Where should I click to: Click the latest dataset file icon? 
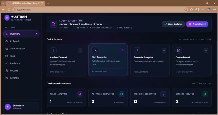(54, 24)
